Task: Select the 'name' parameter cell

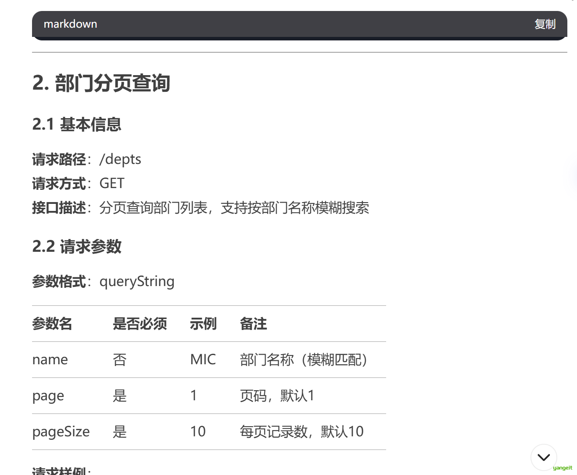Action: click(x=50, y=360)
